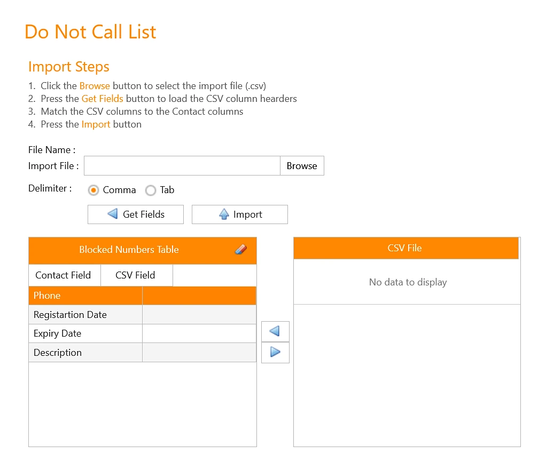Click the orange Browse word in step 1
546x462 pixels.
click(x=95, y=86)
